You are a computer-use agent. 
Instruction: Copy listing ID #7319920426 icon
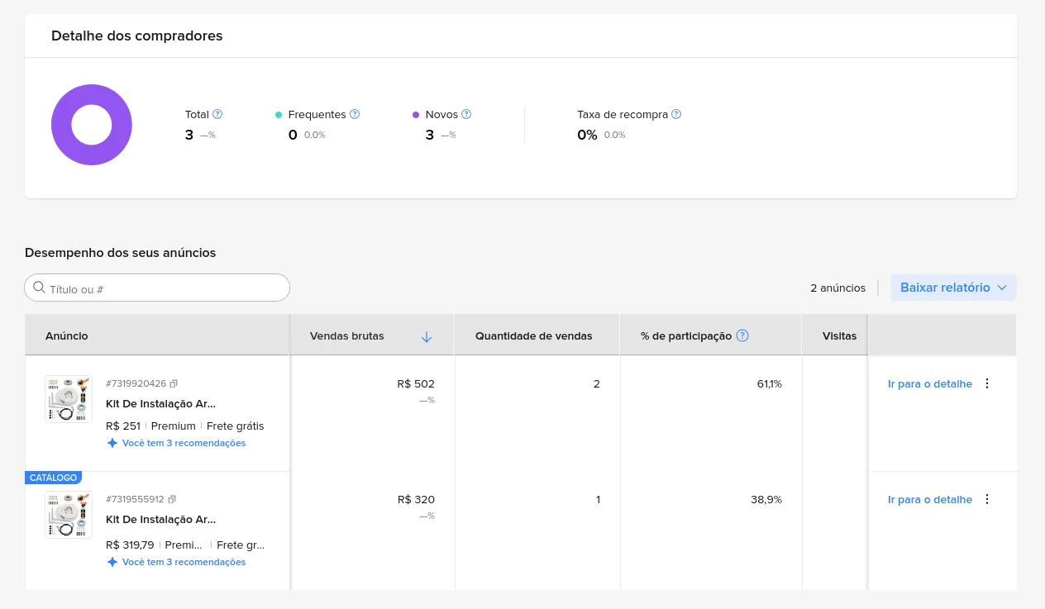click(x=174, y=383)
